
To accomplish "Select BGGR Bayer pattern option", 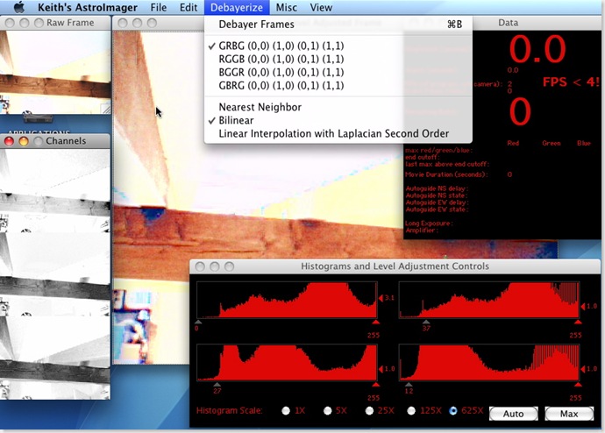I will (x=338, y=72).
